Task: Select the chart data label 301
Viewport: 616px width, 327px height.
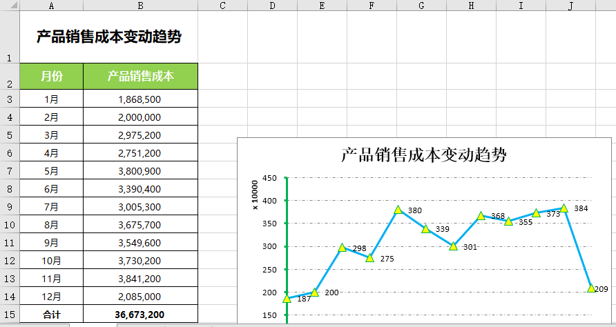Action: pyautogui.click(x=470, y=247)
